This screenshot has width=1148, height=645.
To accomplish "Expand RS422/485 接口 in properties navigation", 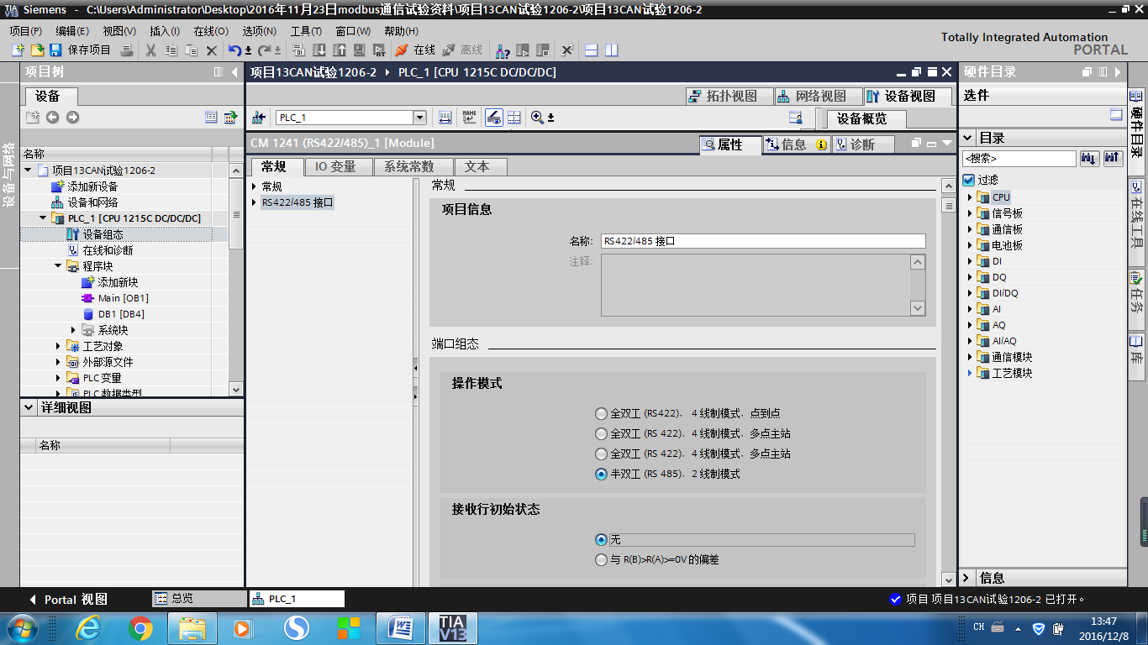I will 255,202.
